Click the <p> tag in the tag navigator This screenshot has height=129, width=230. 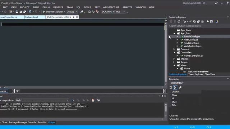18,91
